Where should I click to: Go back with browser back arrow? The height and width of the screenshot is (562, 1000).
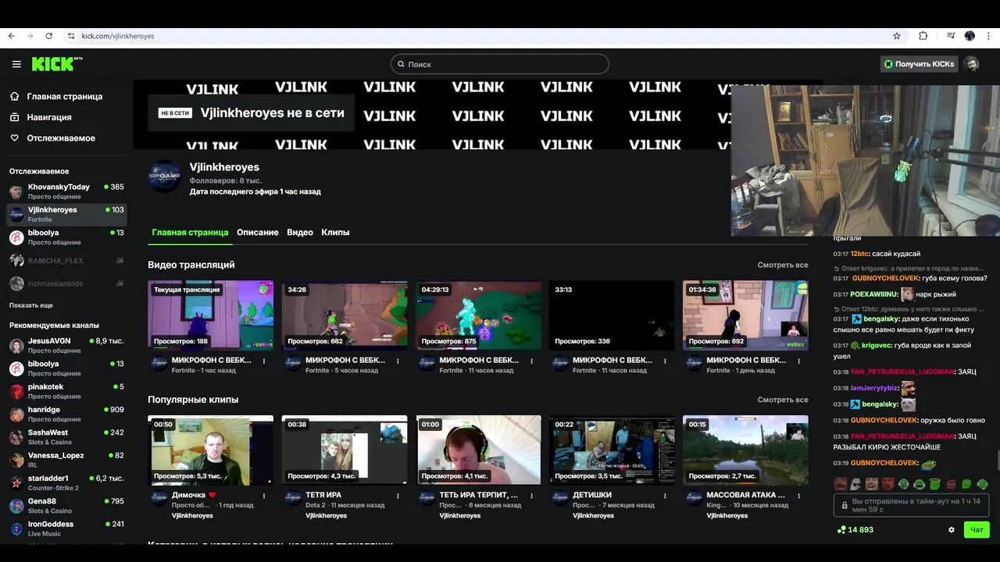[x=12, y=36]
